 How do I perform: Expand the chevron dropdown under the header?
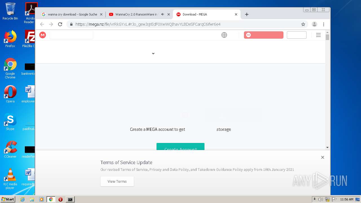click(153, 54)
